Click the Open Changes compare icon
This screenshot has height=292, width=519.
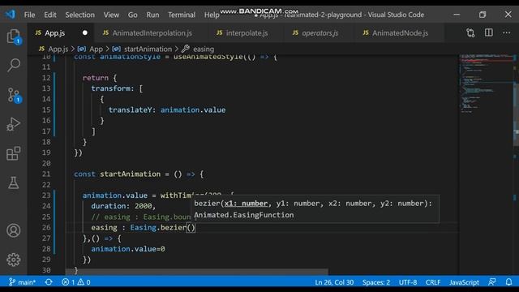(470, 32)
